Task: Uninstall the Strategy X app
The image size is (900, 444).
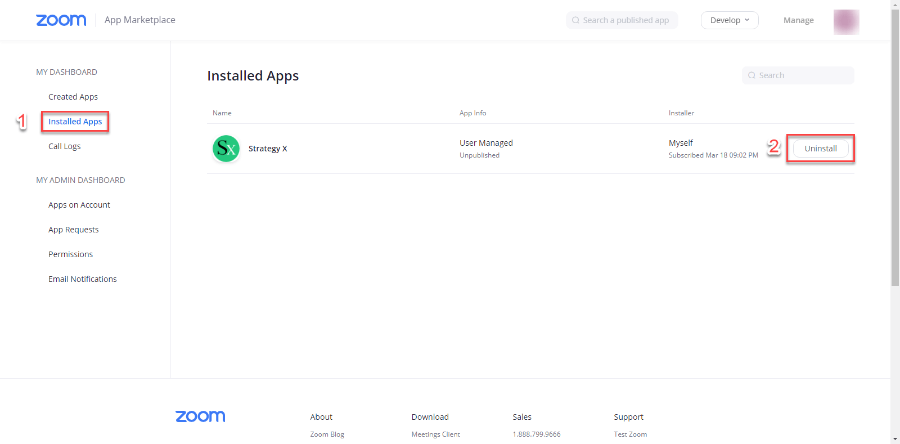Action: (x=820, y=149)
